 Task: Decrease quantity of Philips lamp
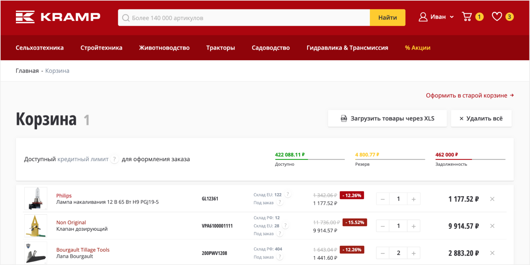383,199
